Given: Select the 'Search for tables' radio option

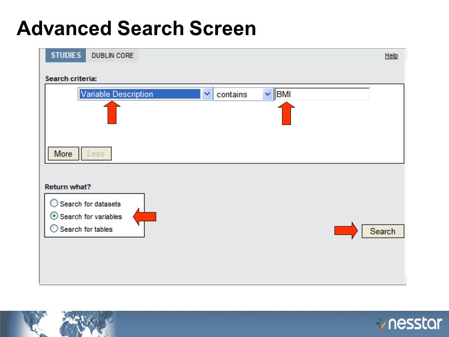Looking at the screenshot, I should [54, 228].
